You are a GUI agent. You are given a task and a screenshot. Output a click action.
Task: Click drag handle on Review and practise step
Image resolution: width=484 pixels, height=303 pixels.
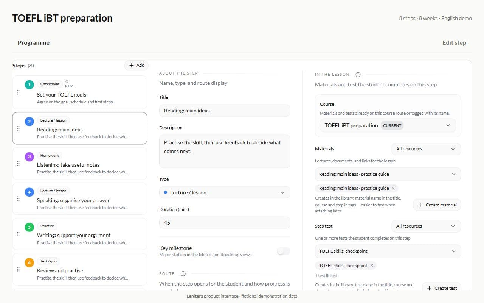point(18,269)
